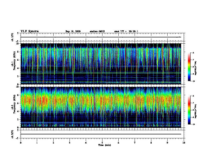The width and height of the screenshot is (207, 160).
Task: Click the ch.2 color bar 'log(PSD)' label
Action: (x=196, y=111)
